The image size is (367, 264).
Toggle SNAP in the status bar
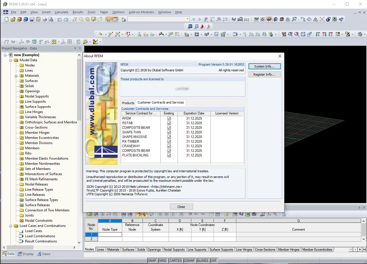pos(152,261)
